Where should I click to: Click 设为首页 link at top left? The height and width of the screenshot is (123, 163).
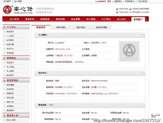point(7,1)
